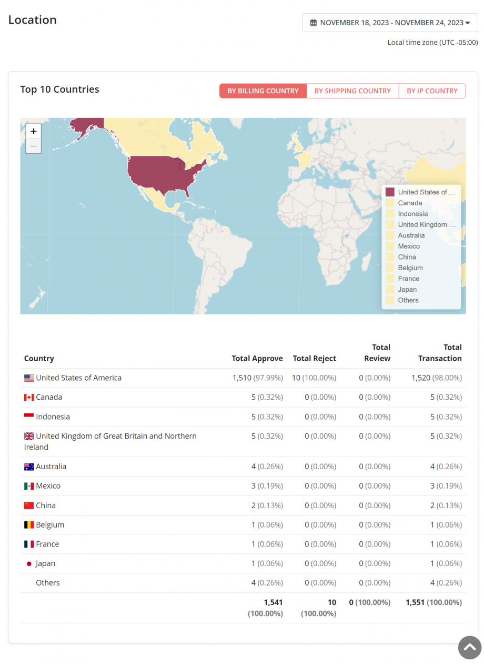Click the France country name in the table
This screenshot has width=484, height=664.
pyautogui.click(x=47, y=544)
